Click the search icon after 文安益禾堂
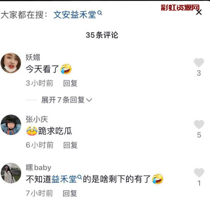Viewport: 210px width, 205px height. [x=100, y=13]
